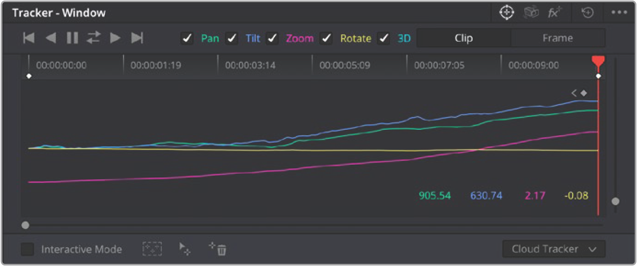Open the Cloud Tracker dropdown
The height and width of the screenshot is (266, 637).
click(554, 249)
